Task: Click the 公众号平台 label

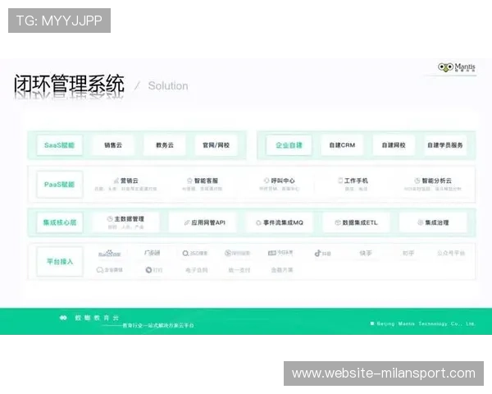Action: pos(451,253)
